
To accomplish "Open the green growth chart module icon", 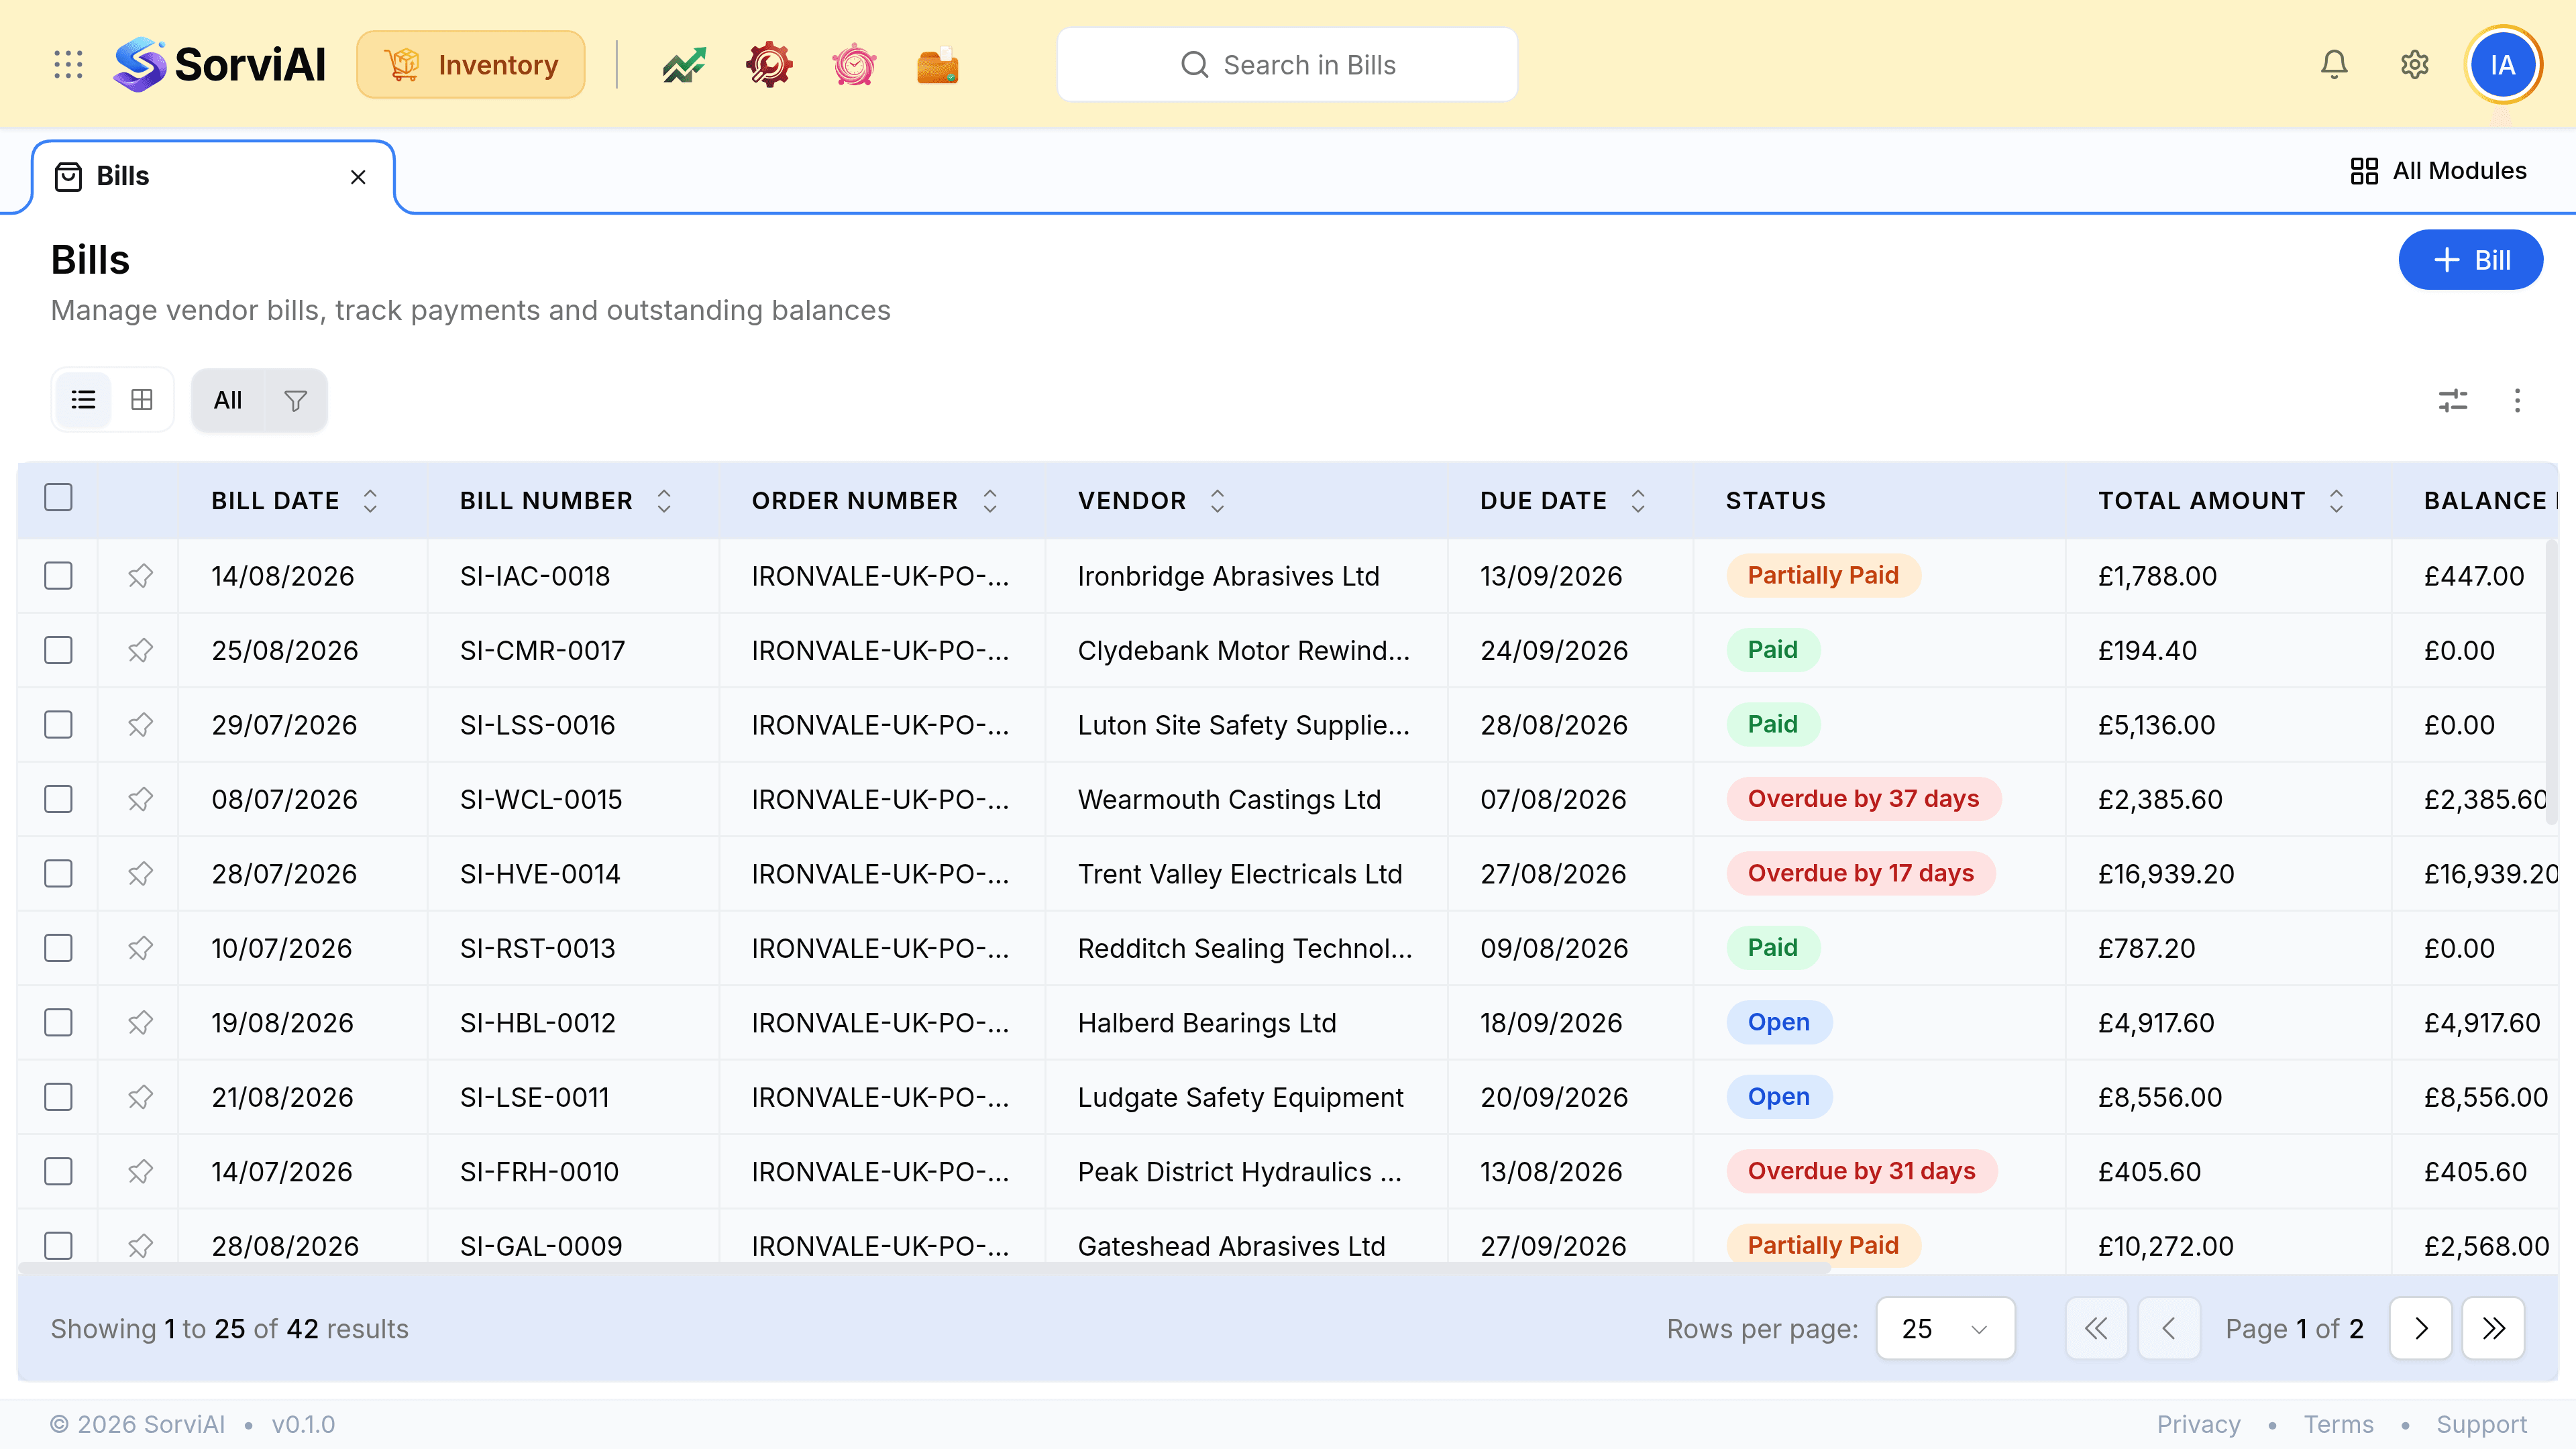I will pyautogui.click(x=684, y=65).
